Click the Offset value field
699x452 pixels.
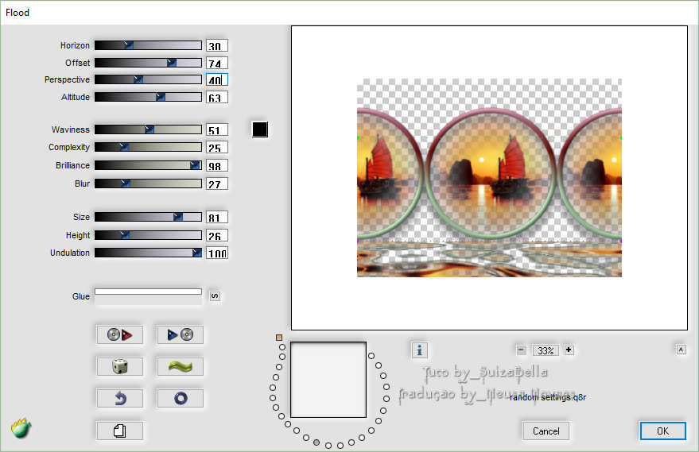tap(217, 64)
